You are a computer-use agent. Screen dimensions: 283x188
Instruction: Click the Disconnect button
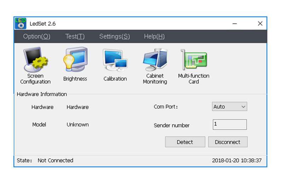[x=228, y=142]
